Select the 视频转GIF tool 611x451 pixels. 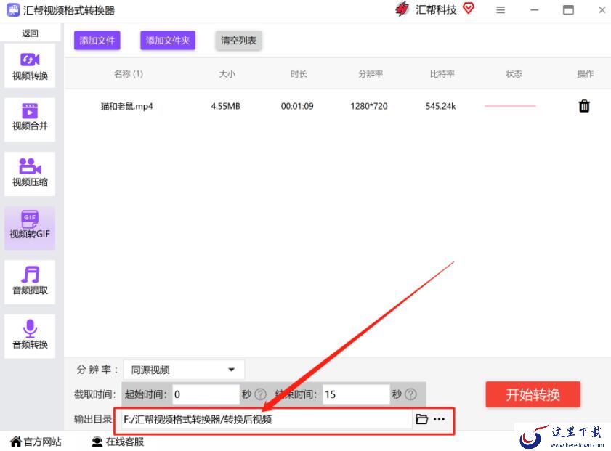click(30, 226)
